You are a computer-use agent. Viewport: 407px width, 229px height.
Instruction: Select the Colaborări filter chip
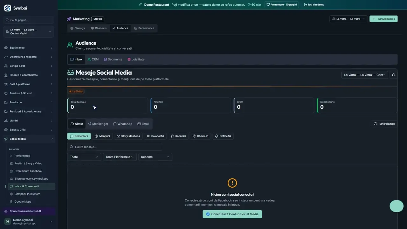pyautogui.click(x=155, y=136)
